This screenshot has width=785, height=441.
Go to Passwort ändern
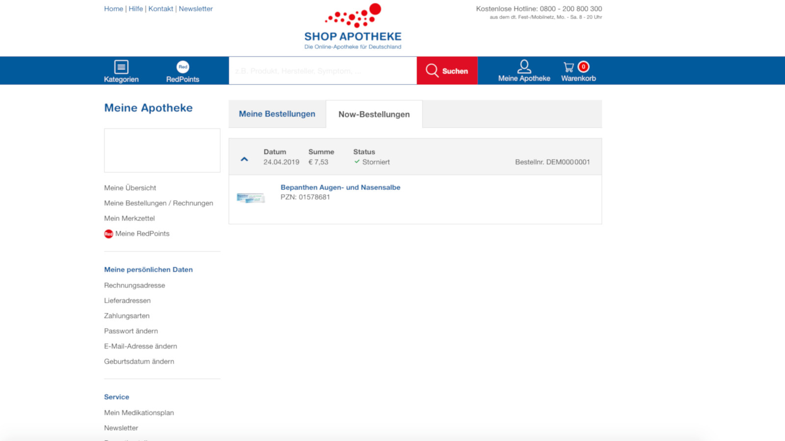pyautogui.click(x=131, y=331)
